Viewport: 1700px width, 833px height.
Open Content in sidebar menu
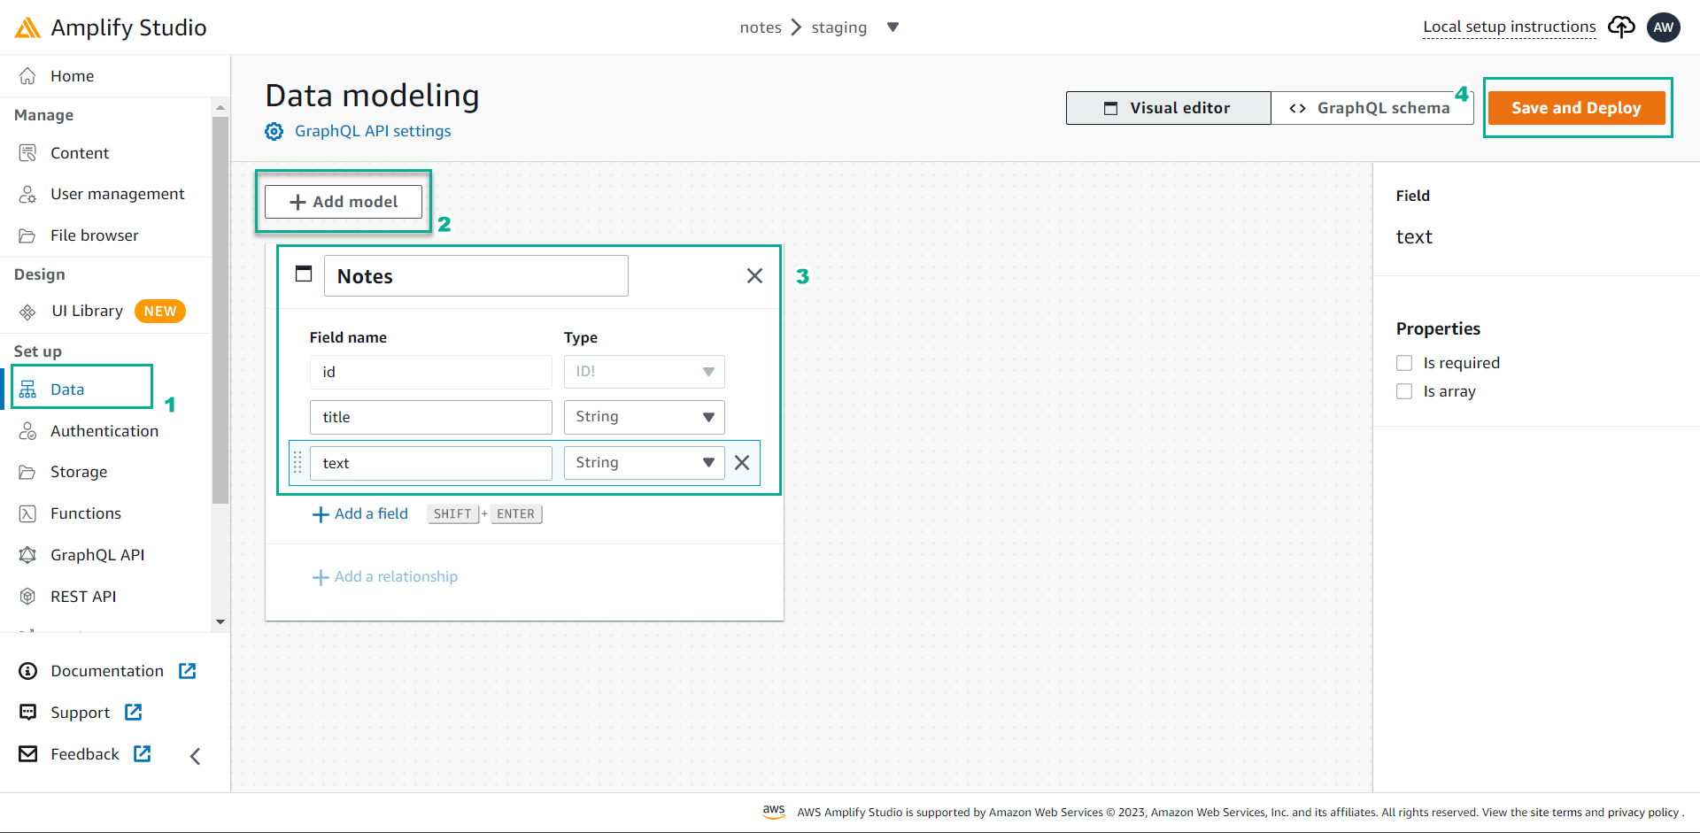tap(79, 153)
